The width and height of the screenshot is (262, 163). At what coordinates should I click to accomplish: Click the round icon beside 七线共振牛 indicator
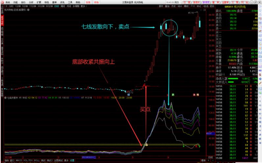coord(5,98)
